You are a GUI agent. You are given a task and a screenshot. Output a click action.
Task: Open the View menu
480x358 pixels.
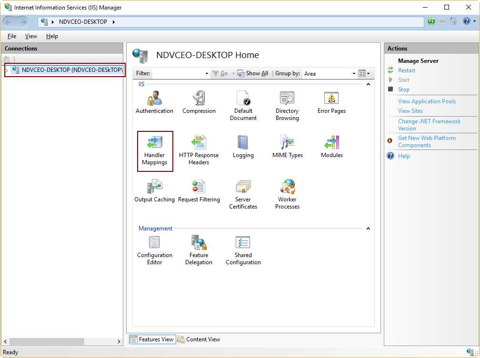(31, 36)
